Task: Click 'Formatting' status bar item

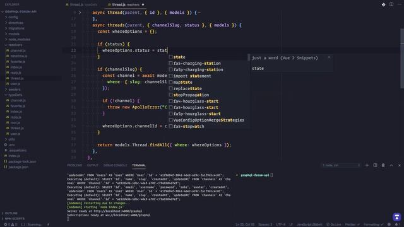Action: (373, 224)
